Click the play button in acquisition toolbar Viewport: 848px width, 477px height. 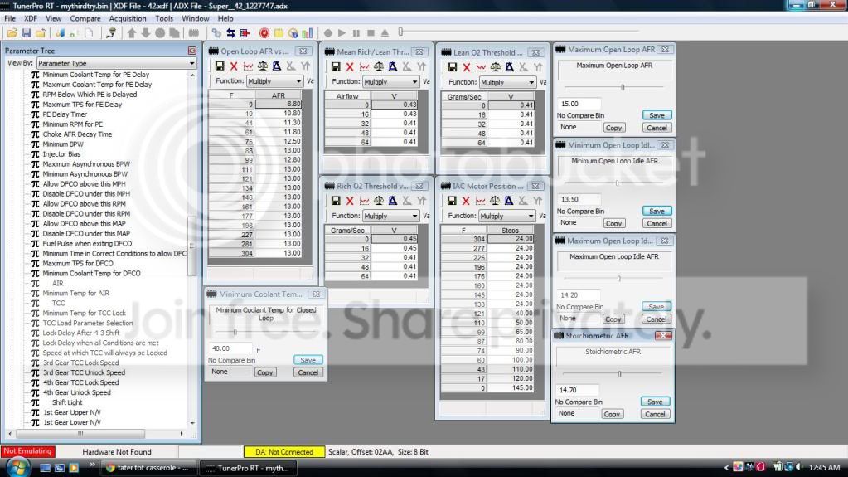click(x=342, y=33)
